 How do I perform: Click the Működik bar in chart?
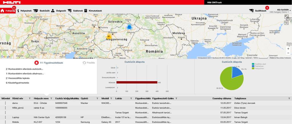pyautogui.click(x=137, y=82)
